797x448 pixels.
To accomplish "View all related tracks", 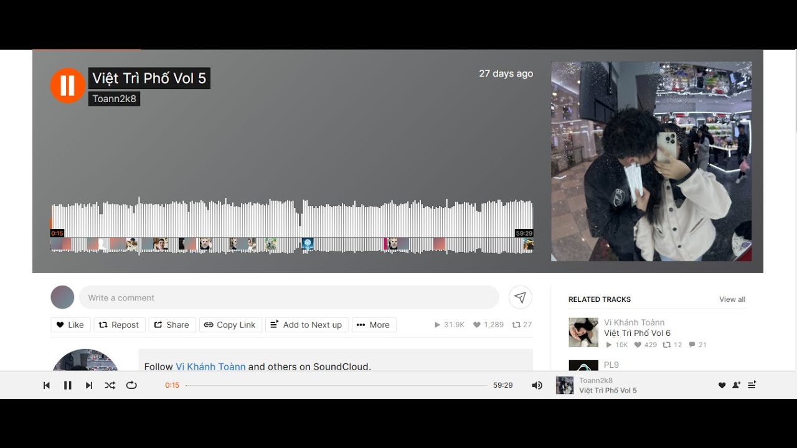I will (732, 299).
